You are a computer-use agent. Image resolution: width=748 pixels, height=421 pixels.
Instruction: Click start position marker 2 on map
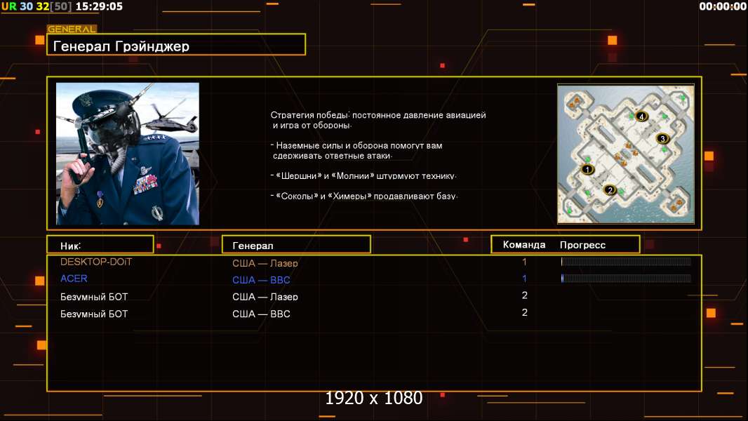pos(610,190)
